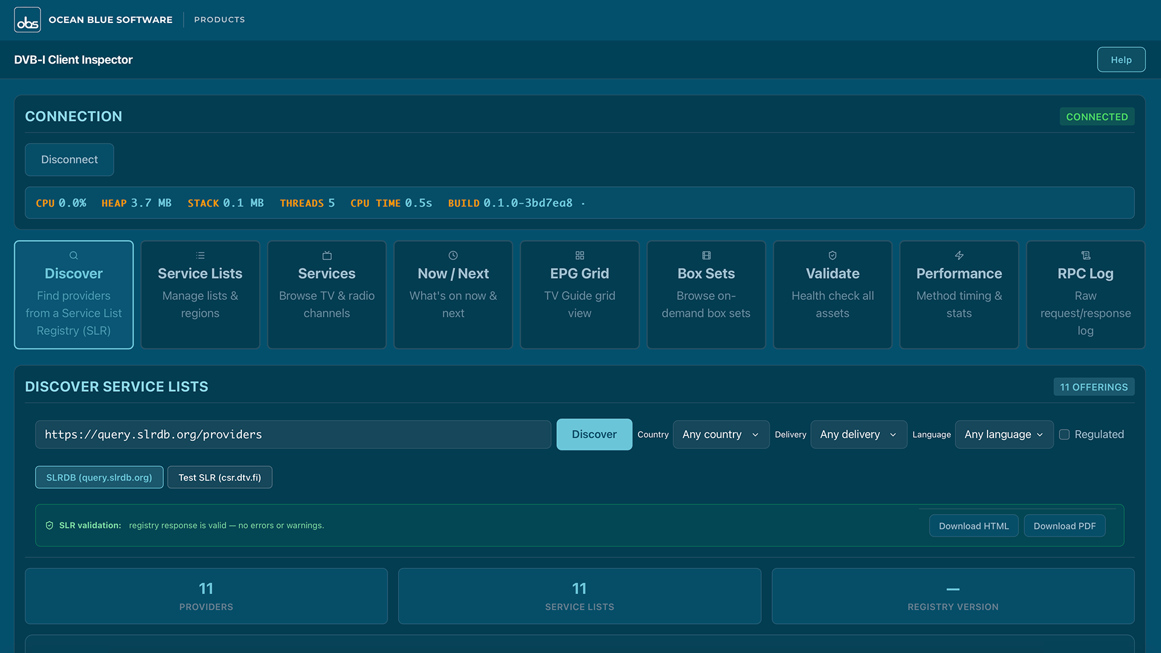1161x653 pixels.
Task: Focus the registry URL input field
Action: [293, 435]
